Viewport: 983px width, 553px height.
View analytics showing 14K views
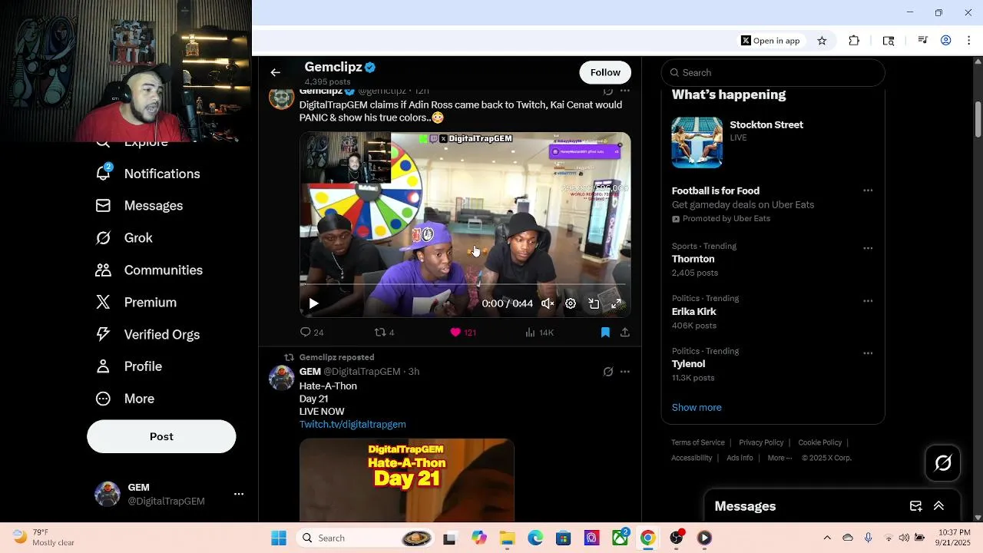[539, 333]
